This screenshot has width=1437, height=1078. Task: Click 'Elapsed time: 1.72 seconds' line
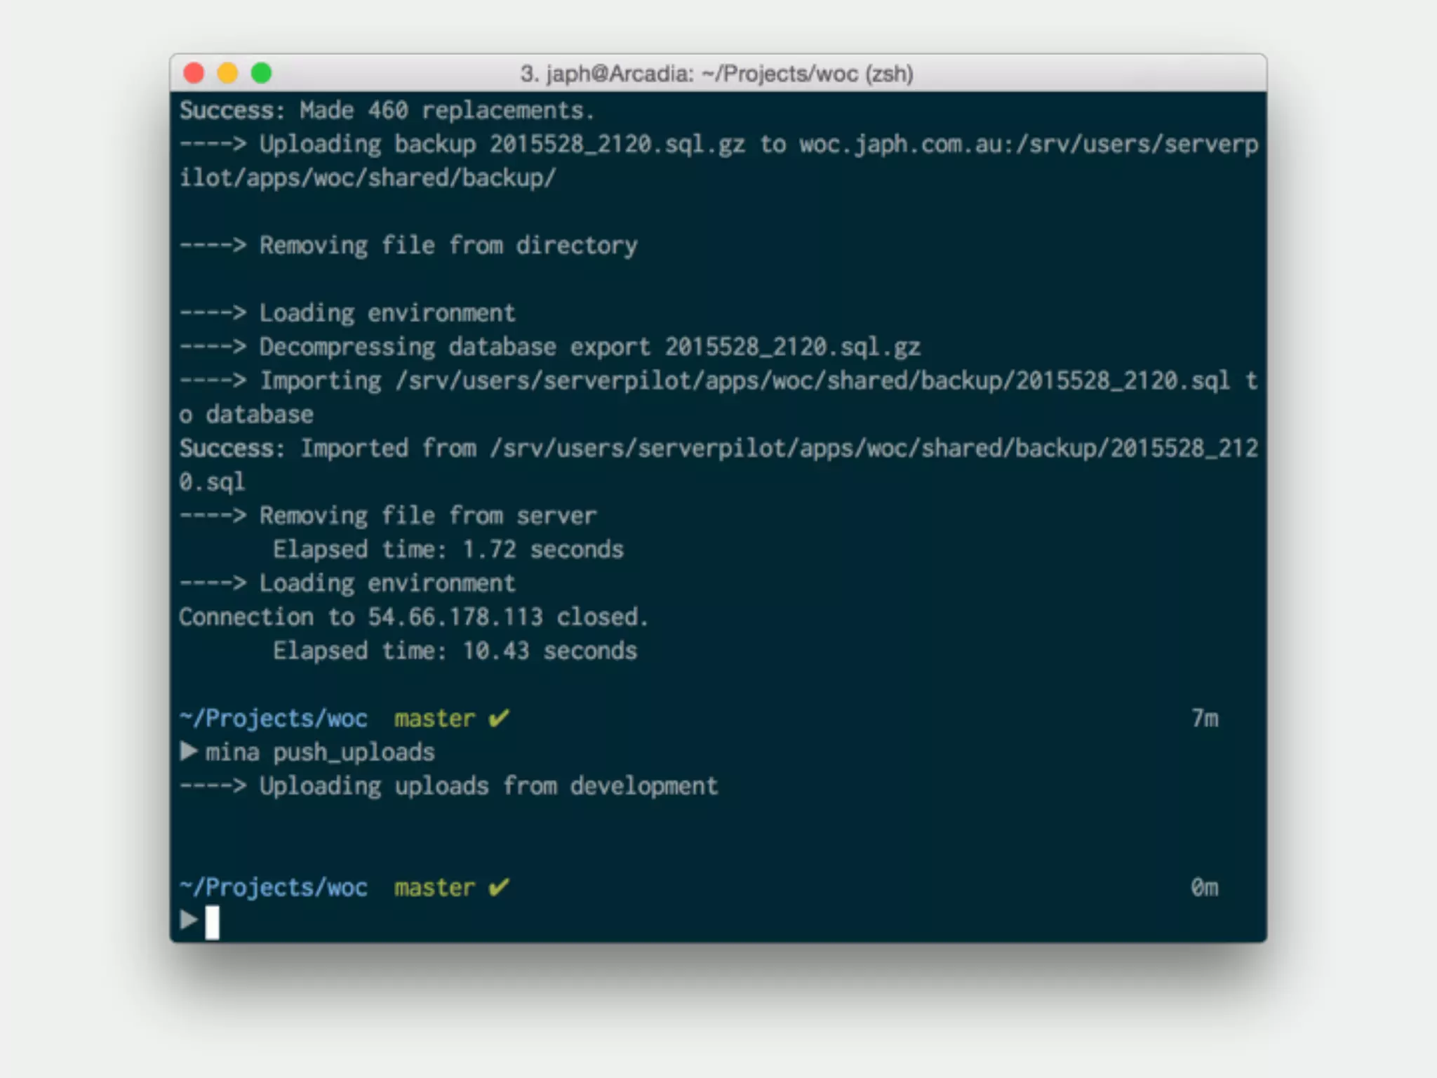coord(448,550)
